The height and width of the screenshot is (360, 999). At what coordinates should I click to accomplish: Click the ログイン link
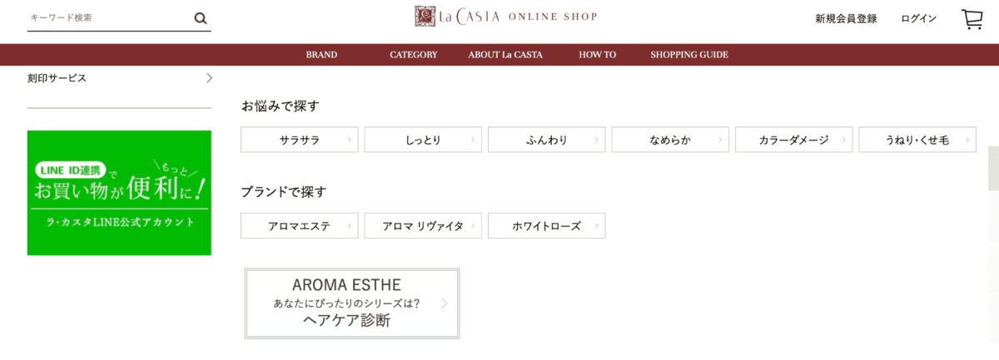click(918, 19)
